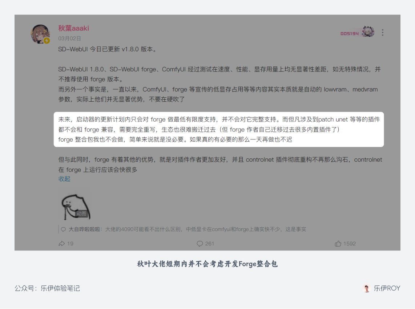
Task: Like the post with the thumbs-up icon
Action: (339, 244)
